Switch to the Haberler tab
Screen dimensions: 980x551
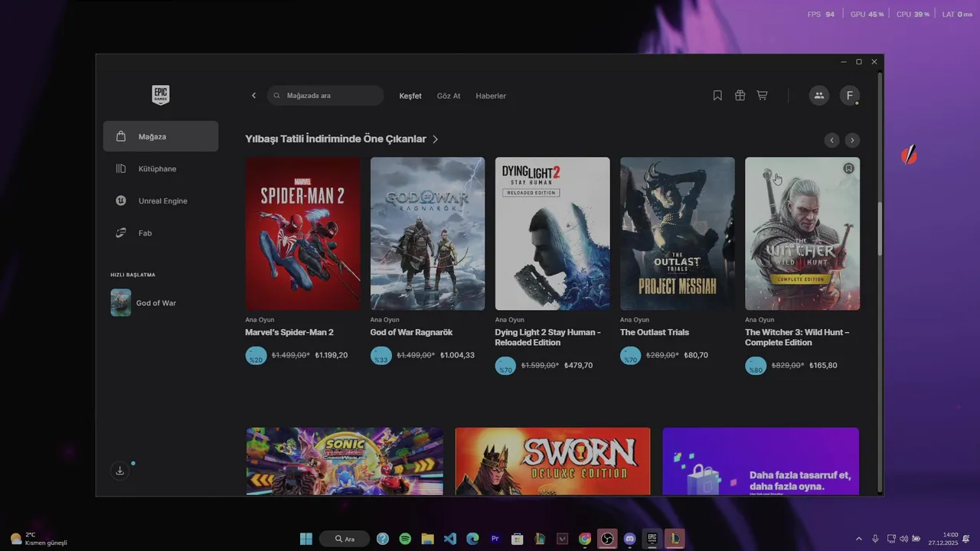click(x=491, y=96)
